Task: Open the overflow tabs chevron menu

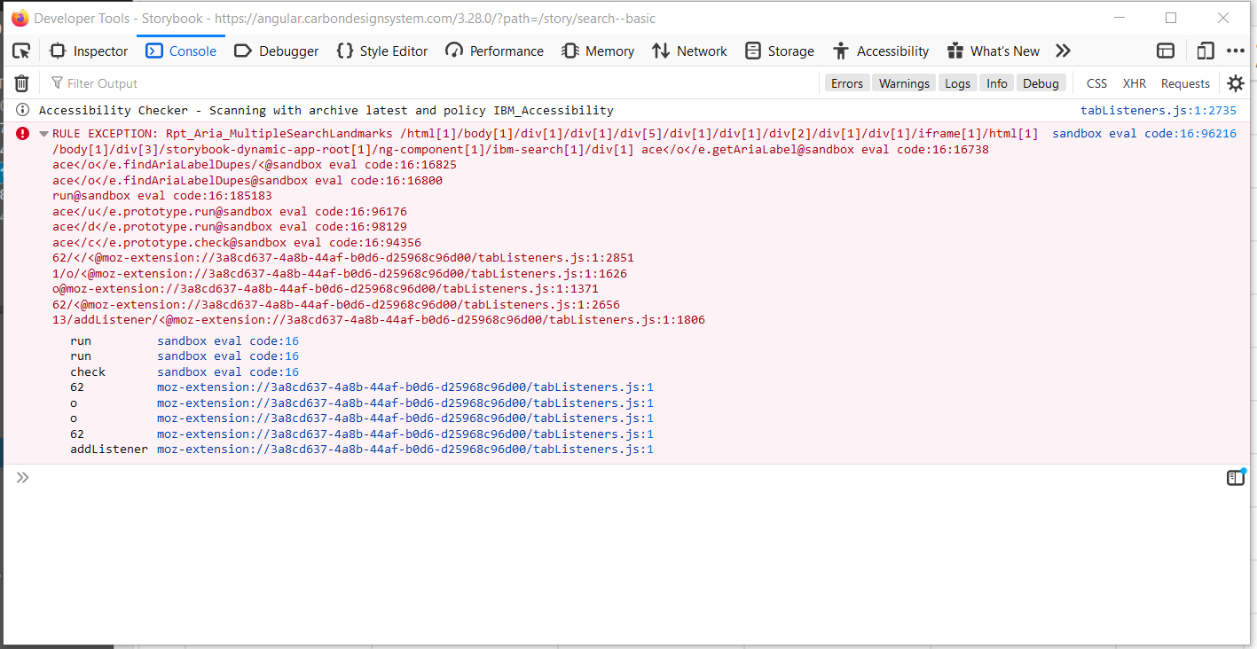Action: 1063,51
